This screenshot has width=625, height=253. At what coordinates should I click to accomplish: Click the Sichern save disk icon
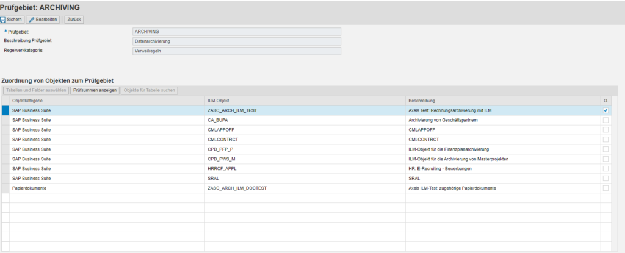[x=4, y=20]
